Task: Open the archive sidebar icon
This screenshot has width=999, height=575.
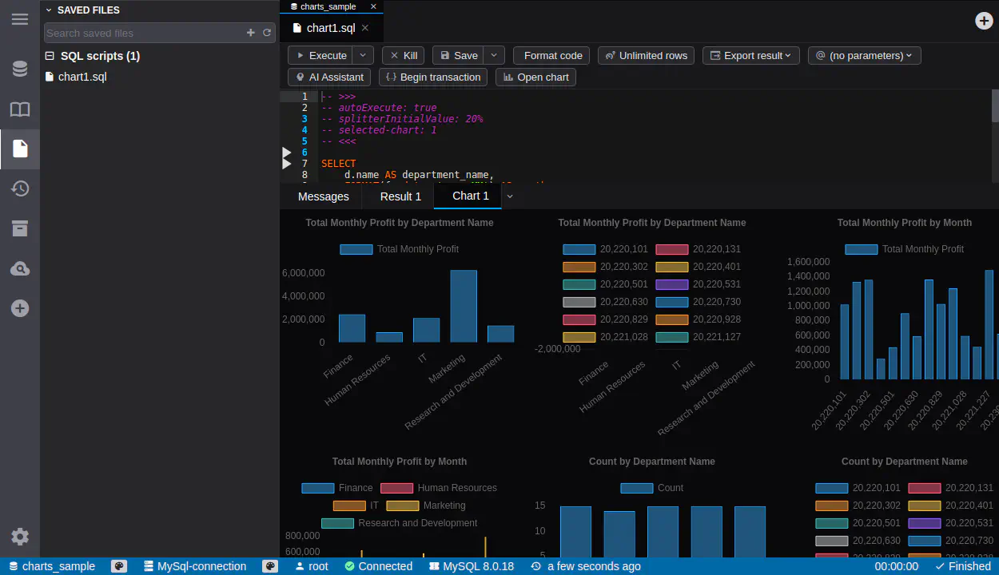Action: point(20,228)
